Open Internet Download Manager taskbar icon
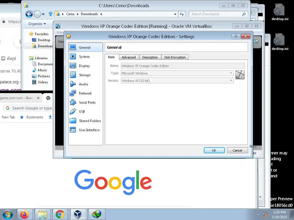Viewport: 294px width, 220px height. [x=96, y=214]
